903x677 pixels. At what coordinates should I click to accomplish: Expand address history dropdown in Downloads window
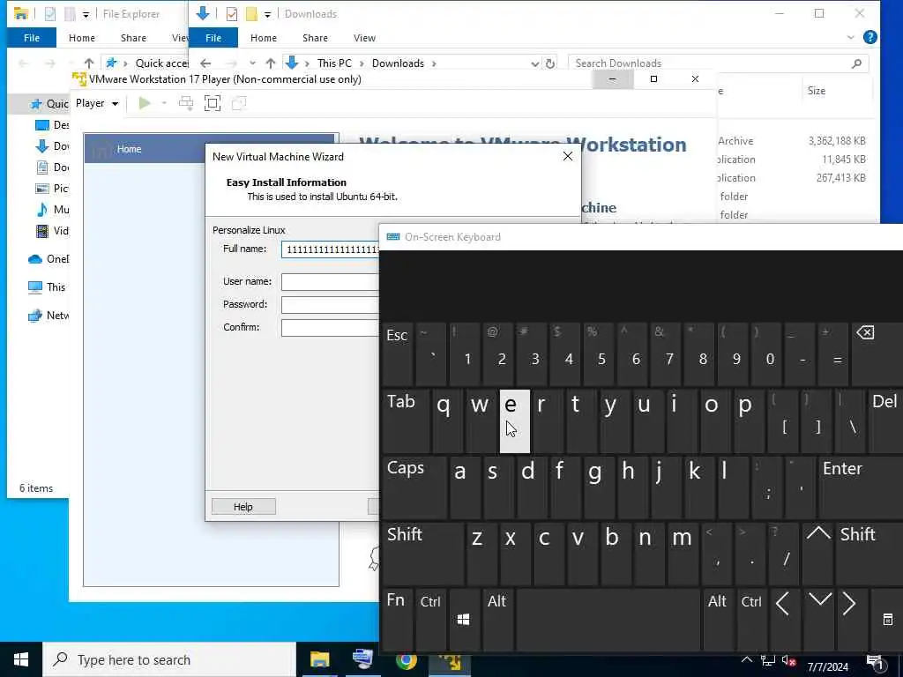click(x=534, y=63)
